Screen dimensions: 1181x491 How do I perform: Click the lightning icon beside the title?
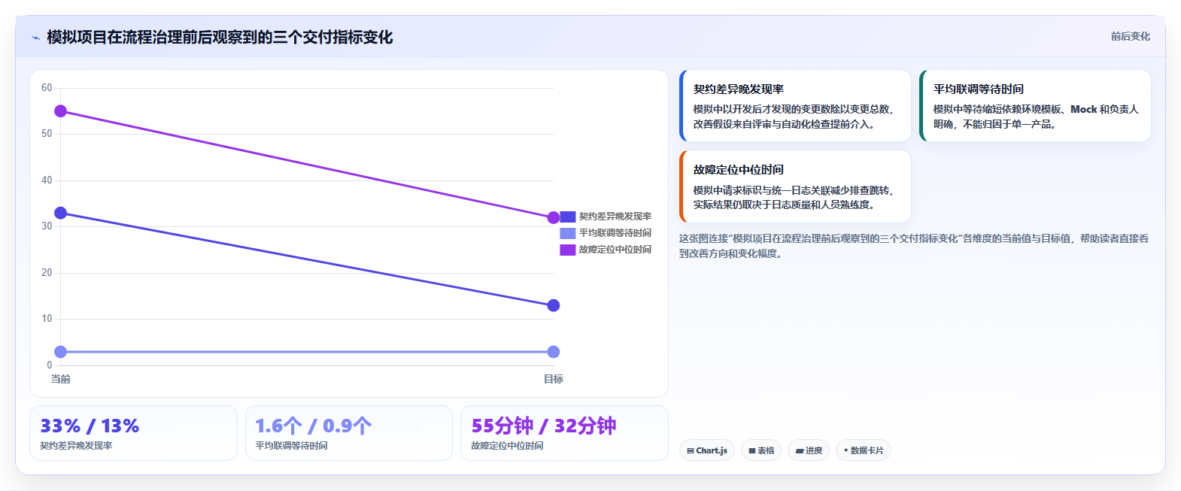[35, 38]
